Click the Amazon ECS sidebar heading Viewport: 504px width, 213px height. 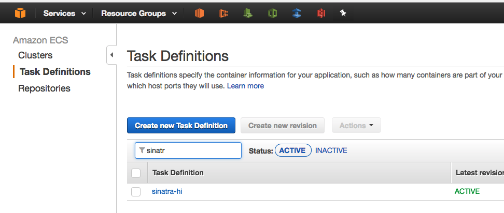pos(40,40)
